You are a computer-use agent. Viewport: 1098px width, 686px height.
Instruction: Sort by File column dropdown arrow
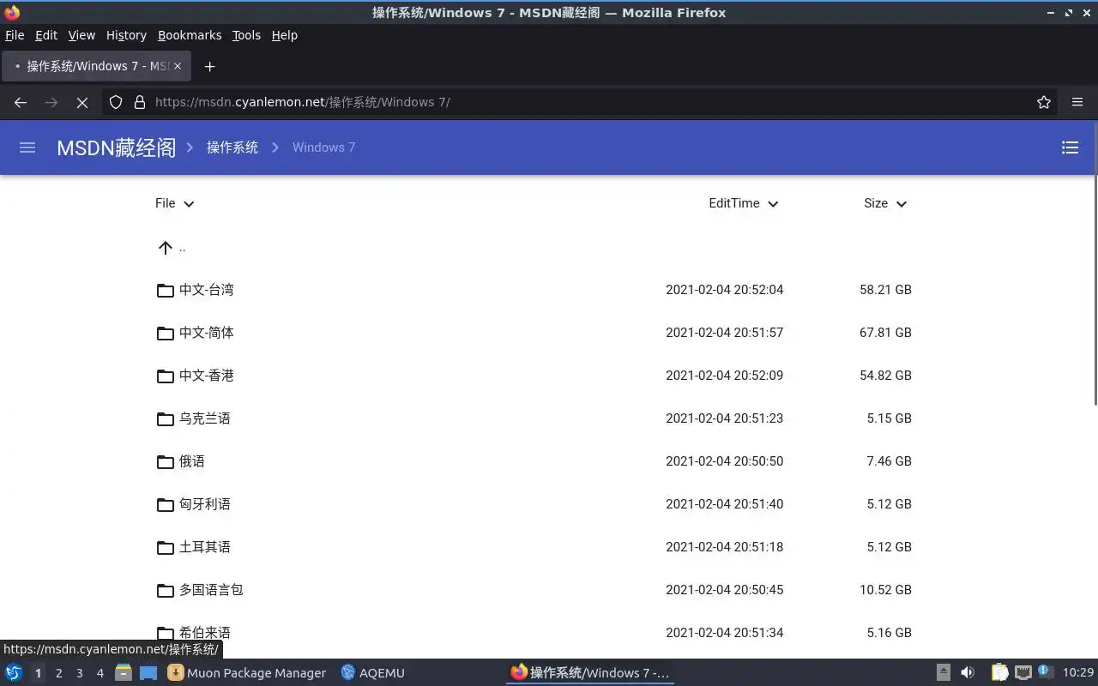click(189, 204)
